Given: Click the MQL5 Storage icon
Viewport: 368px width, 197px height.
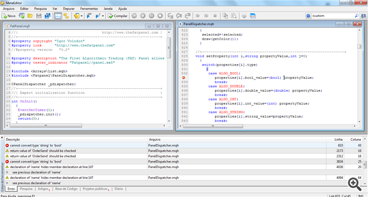Looking at the screenshot, I should click(x=244, y=16).
